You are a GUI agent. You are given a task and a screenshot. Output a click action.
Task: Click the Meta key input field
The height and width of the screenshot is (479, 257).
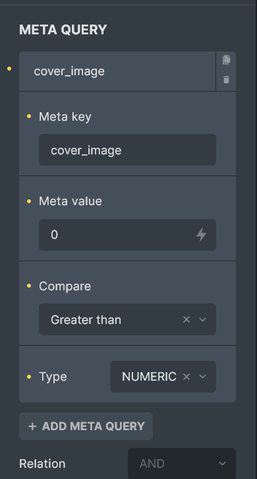tap(127, 150)
